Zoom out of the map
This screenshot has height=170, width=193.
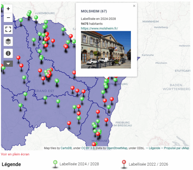(x=8, y=18)
